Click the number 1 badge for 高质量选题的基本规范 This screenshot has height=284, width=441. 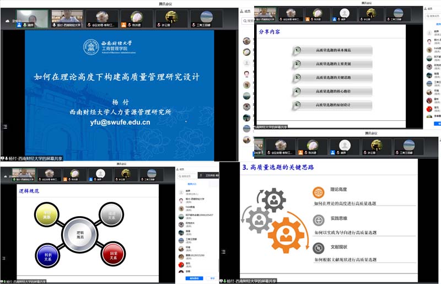298,51
